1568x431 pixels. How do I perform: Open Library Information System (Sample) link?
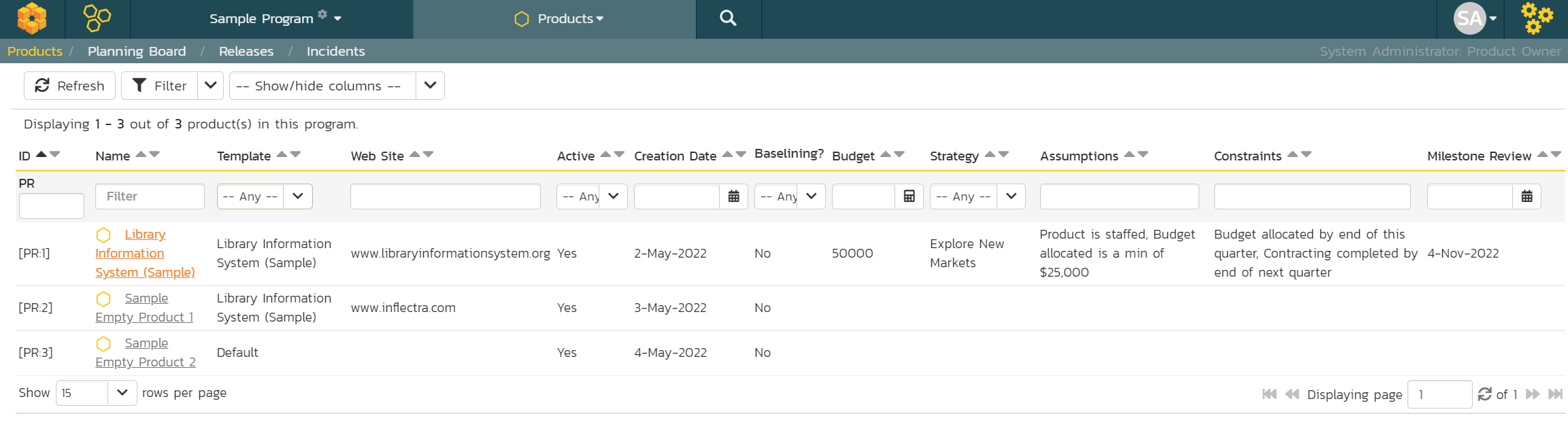(145, 253)
